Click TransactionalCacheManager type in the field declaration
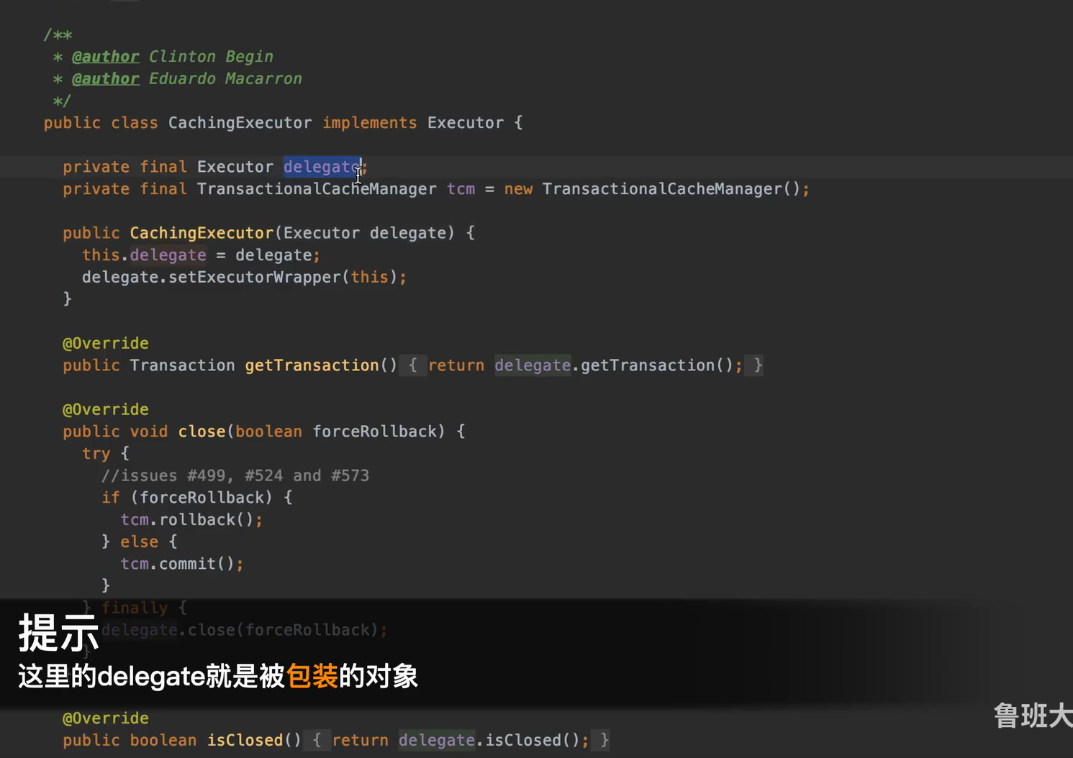The width and height of the screenshot is (1073, 758). pyautogui.click(x=317, y=189)
